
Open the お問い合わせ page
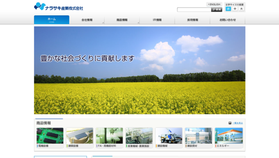coord(228,20)
